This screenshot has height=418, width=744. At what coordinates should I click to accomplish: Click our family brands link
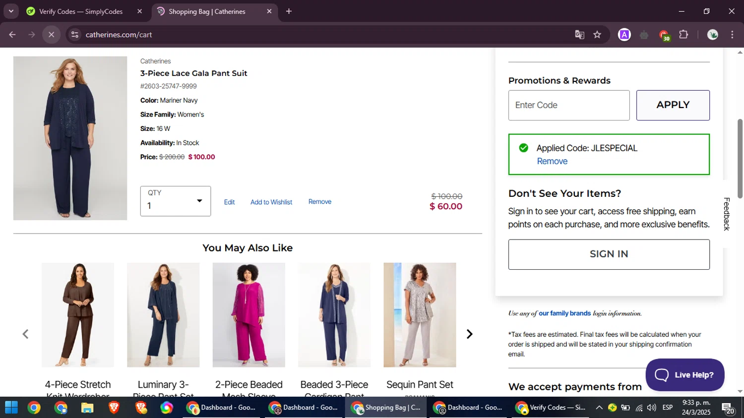coord(564,313)
